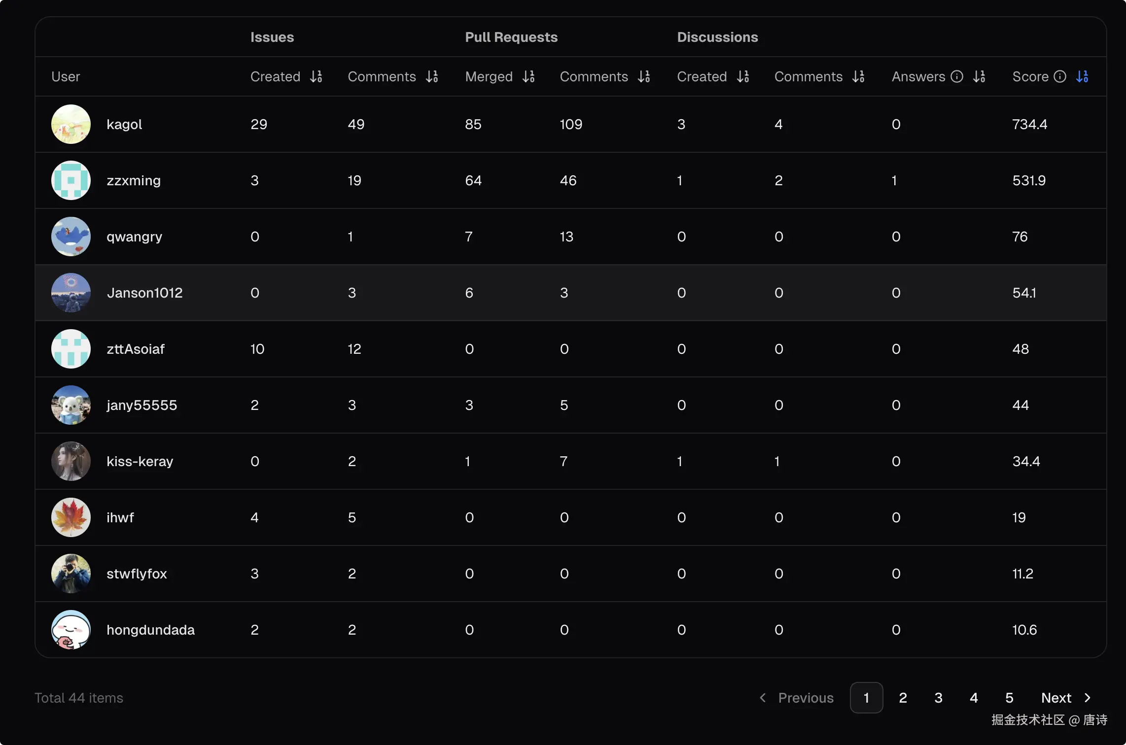Click the kiss-keray username
The width and height of the screenshot is (1126, 745).
point(140,461)
